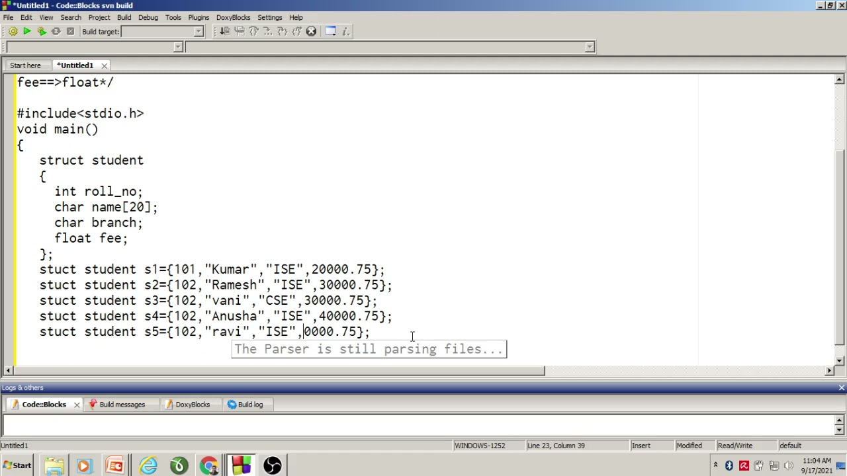The image size is (847, 476).
Task: Open the Build menu
Action: click(x=124, y=17)
